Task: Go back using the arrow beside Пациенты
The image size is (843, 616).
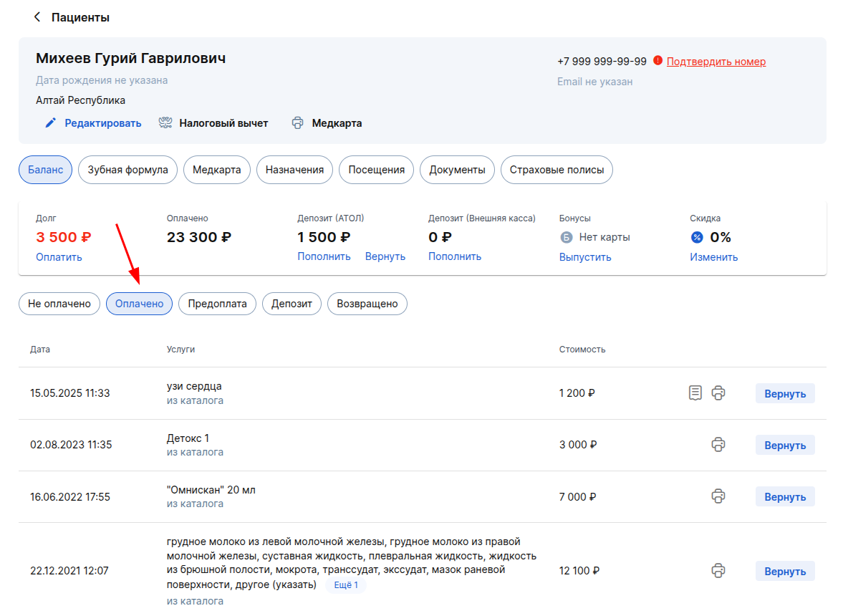Action: pos(37,17)
